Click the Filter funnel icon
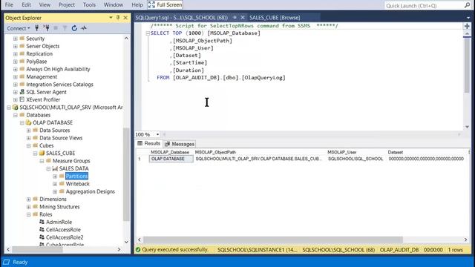This screenshot has width=475, height=267. click(x=65, y=28)
